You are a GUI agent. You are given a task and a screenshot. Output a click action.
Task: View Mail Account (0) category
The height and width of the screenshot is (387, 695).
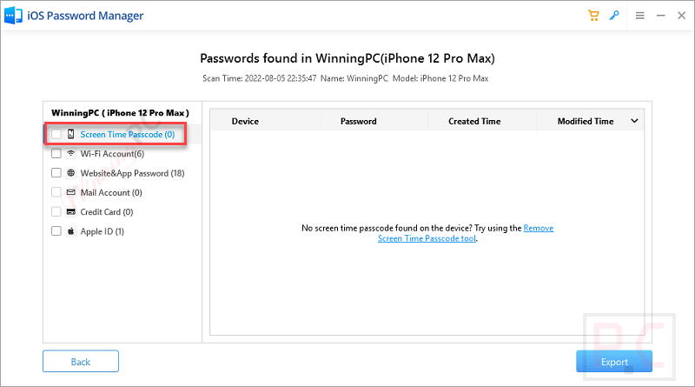(111, 192)
